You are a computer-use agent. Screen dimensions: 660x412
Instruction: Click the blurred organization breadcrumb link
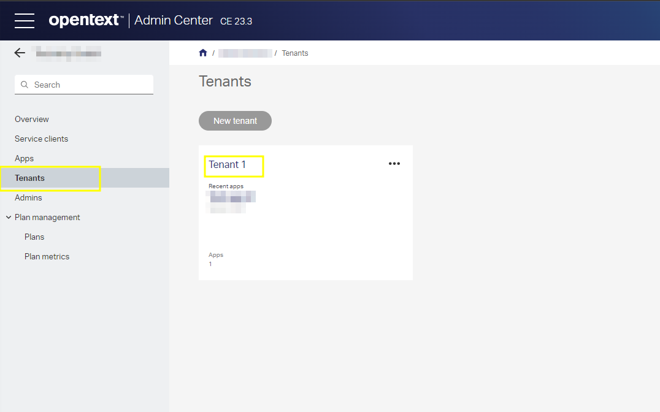point(245,53)
